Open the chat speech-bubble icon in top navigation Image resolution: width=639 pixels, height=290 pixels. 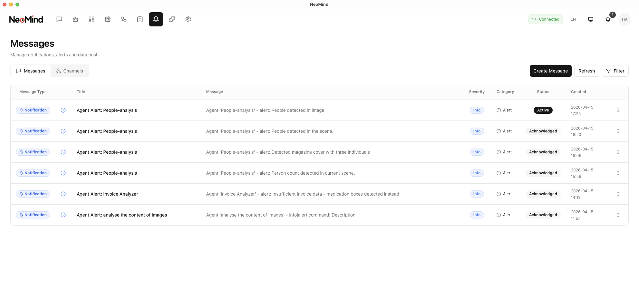(x=59, y=19)
